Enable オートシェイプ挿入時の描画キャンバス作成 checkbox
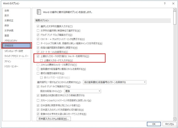The height and width of the screenshot is (128, 178). coord(38,43)
